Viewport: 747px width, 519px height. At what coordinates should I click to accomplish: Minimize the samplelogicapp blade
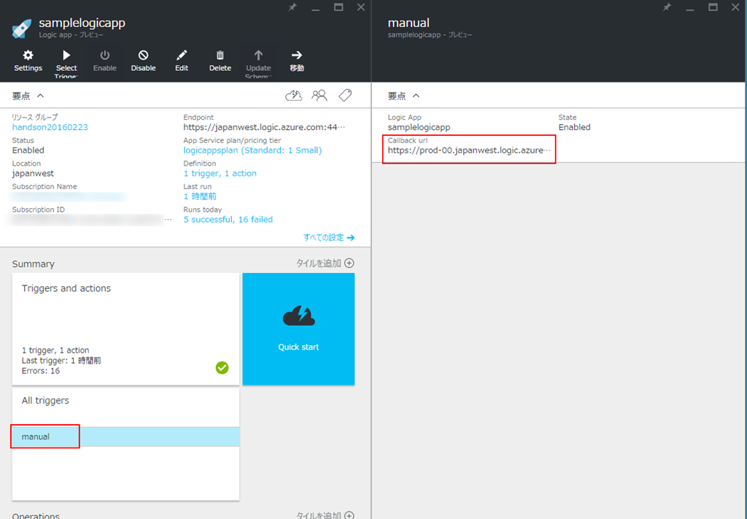pyautogui.click(x=315, y=9)
